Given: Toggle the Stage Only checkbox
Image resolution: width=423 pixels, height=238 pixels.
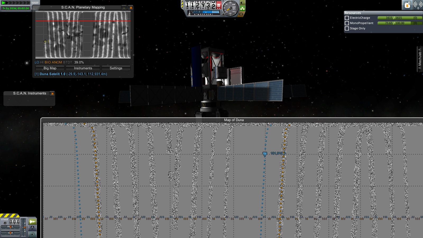Looking at the screenshot, I should 347,28.
